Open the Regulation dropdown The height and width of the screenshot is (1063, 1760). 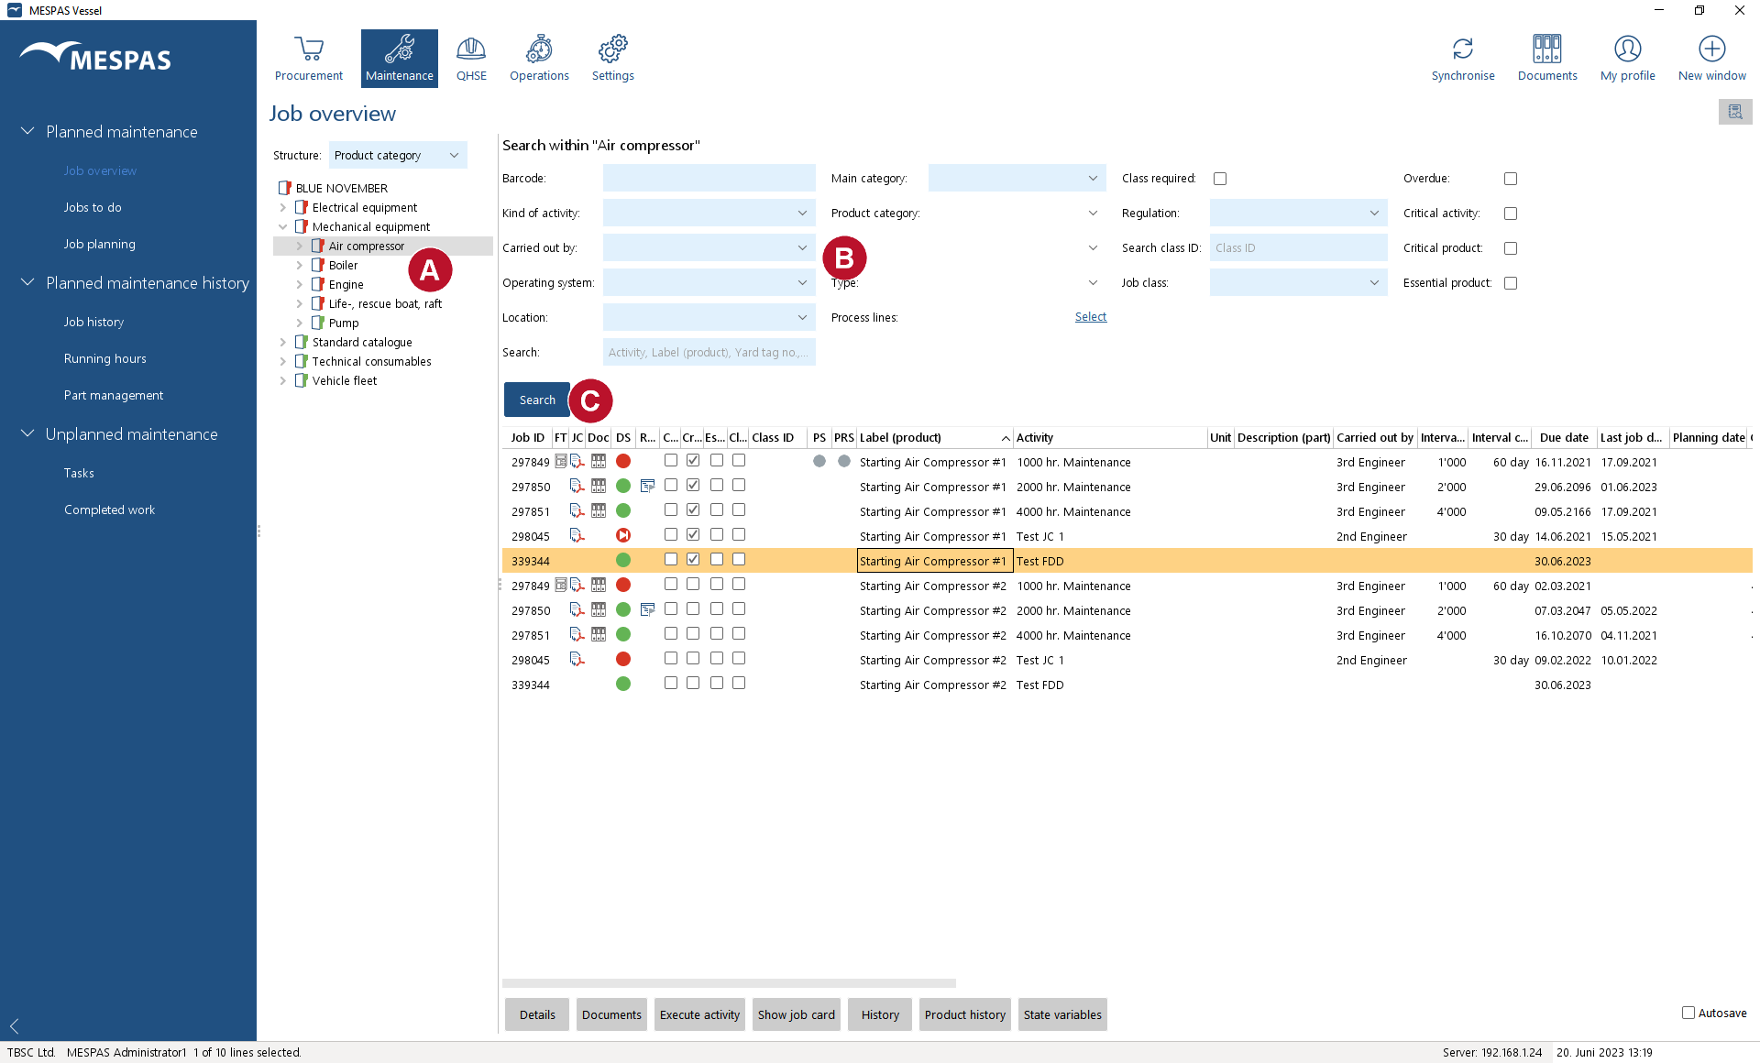pyautogui.click(x=1298, y=213)
